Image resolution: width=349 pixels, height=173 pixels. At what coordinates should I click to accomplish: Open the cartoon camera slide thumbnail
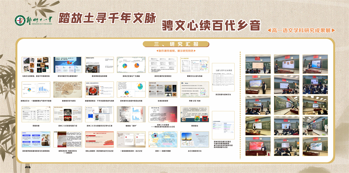point(163,139)
